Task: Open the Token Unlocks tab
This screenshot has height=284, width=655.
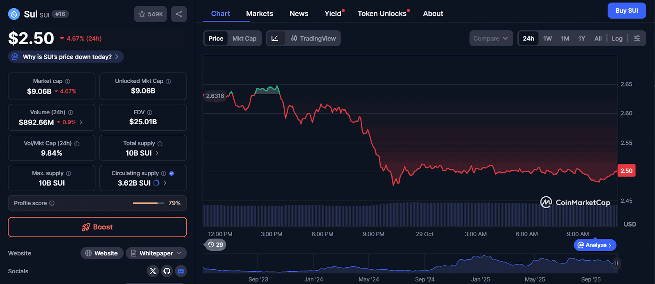Action: click(382, 14)
